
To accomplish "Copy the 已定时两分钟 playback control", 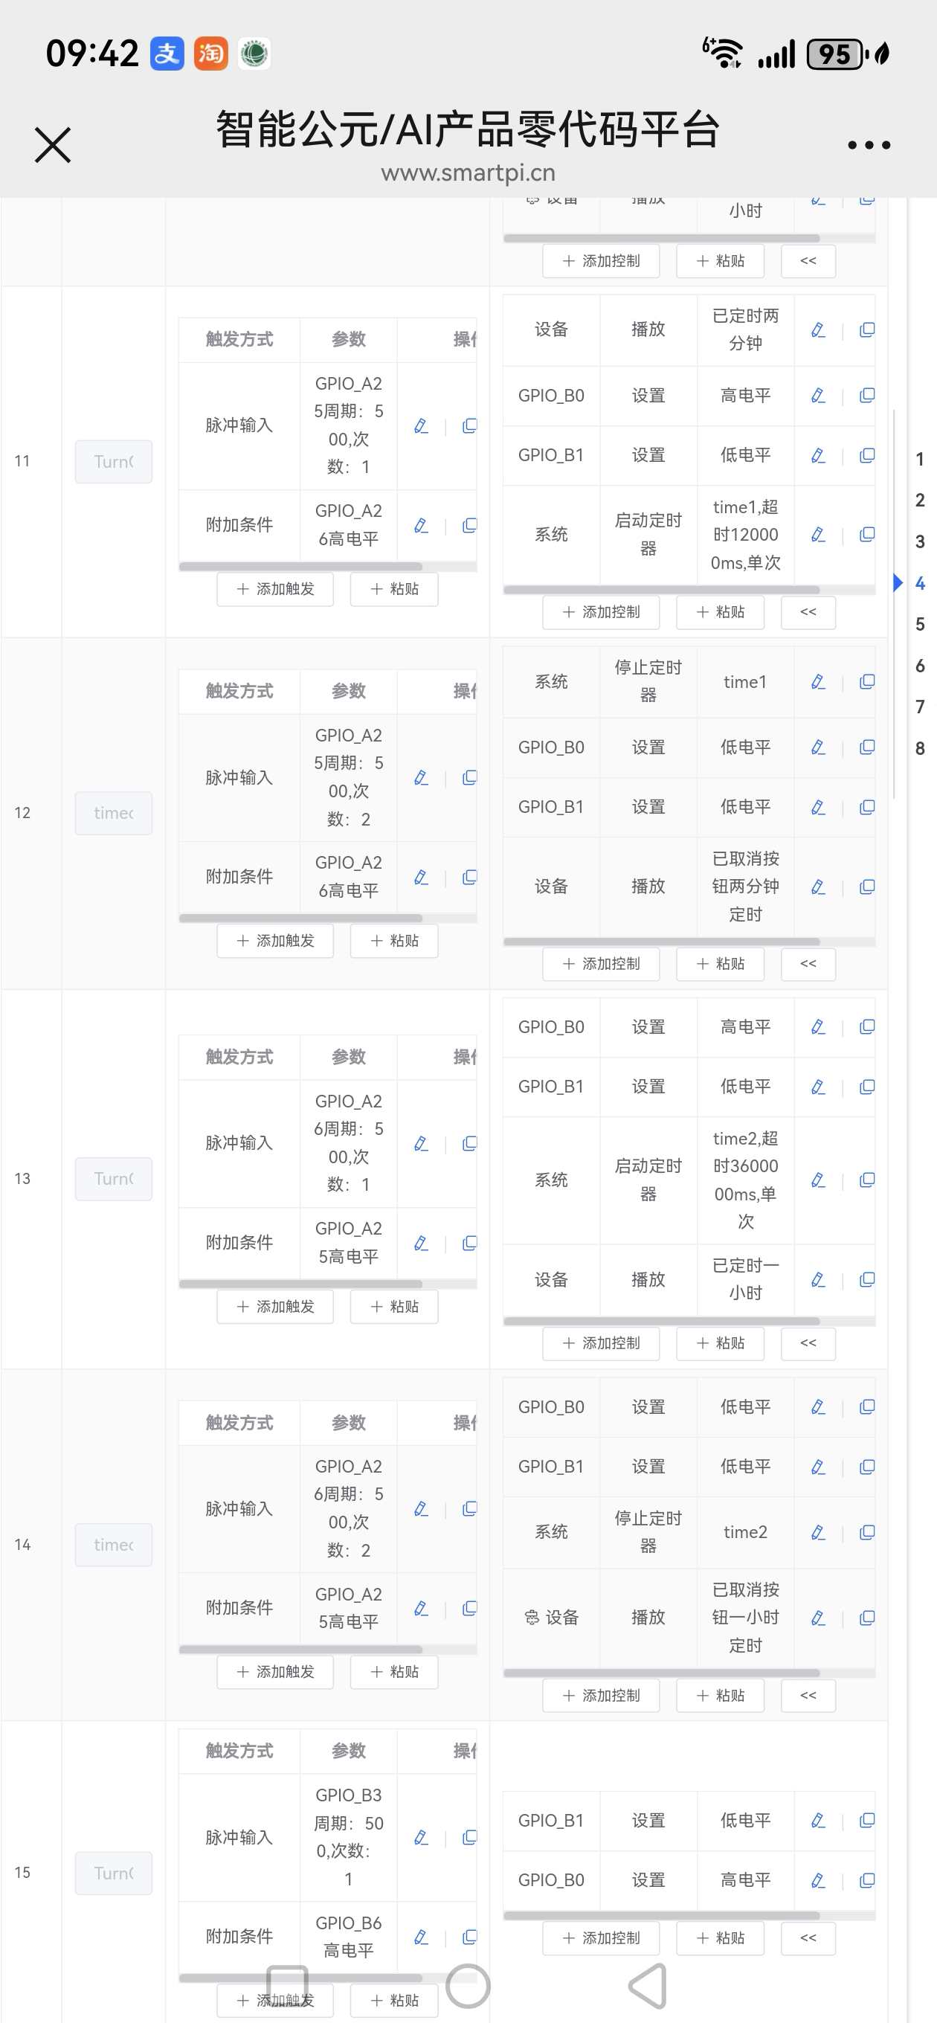I will coord(867,329).
